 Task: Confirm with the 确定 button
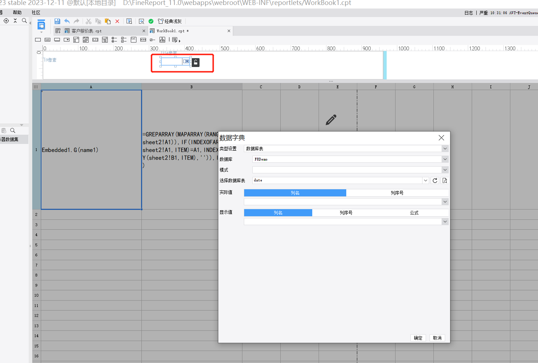click(x=418, y=338)
